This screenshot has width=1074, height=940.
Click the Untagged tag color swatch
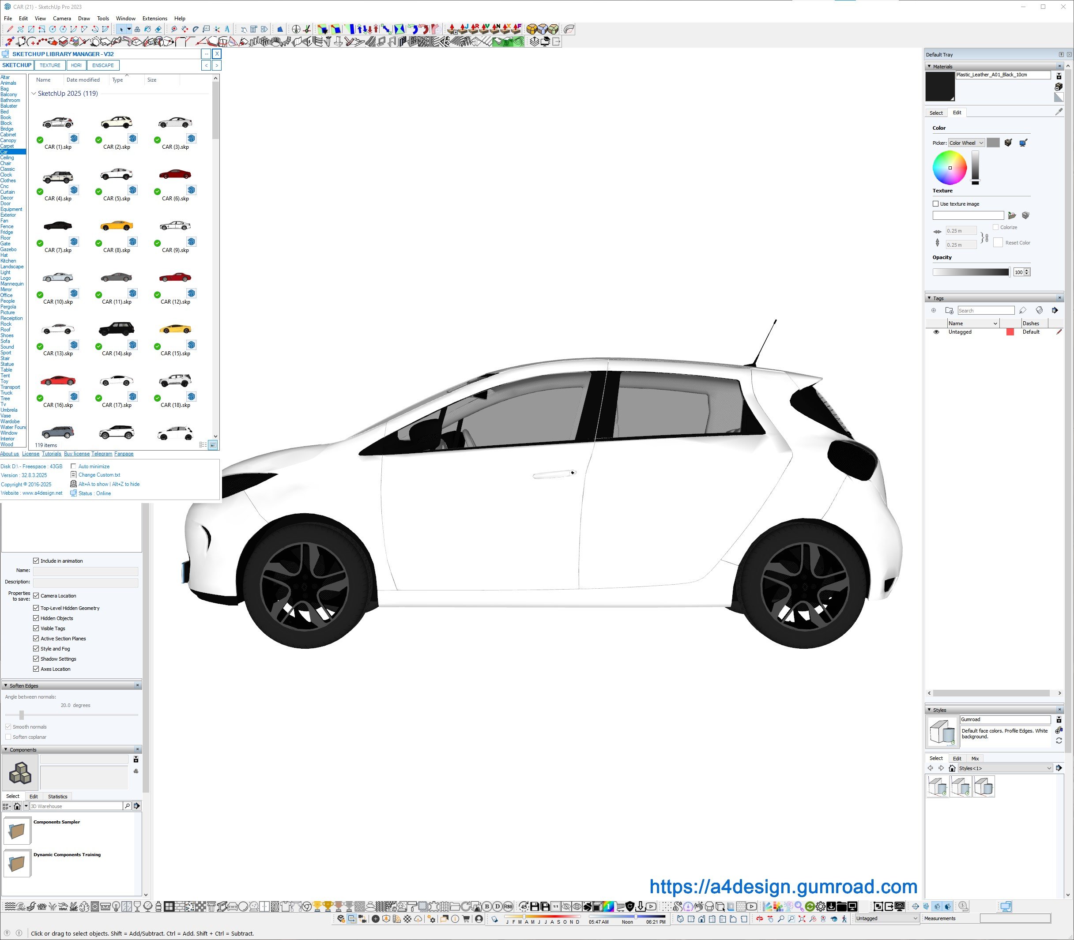coord(1010,332)
